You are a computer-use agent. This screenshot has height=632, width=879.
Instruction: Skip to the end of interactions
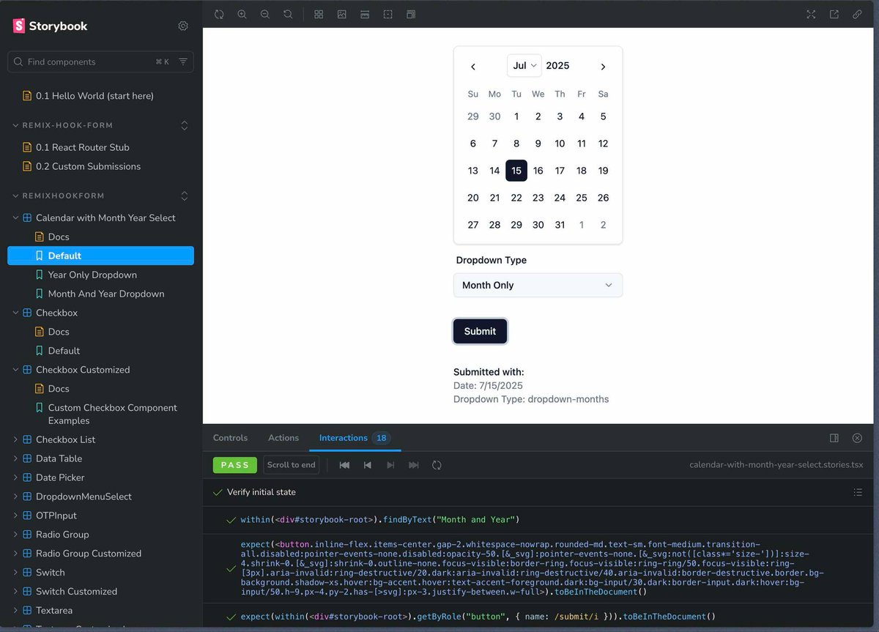point(414,465)
